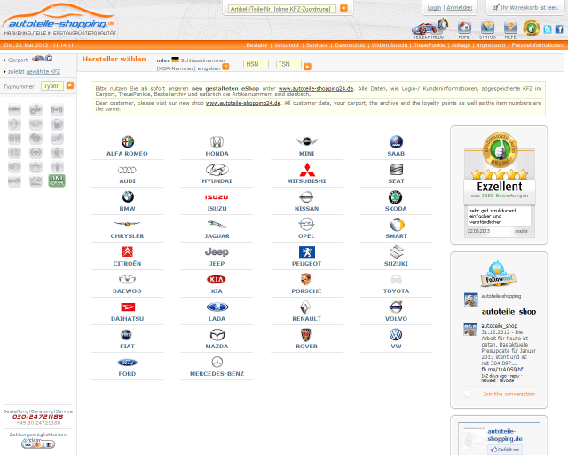Image resolution: width=568 pixels, height=455 pixels.
Task: Open the Login link
Action: 434,8
